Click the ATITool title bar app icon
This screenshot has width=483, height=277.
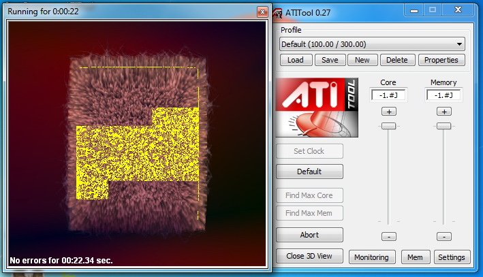pyautogui.click(x=278, y=12)
